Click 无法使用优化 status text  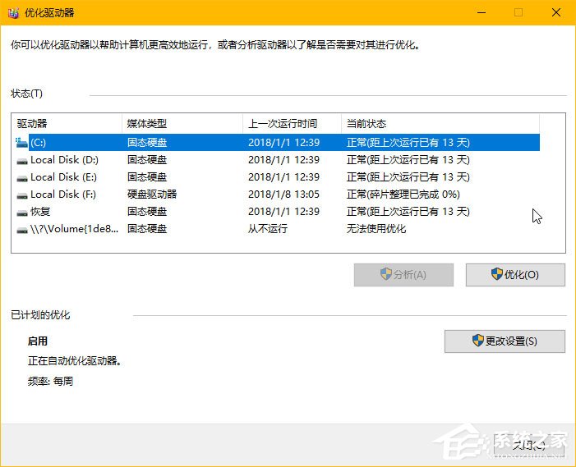[376, 229]
